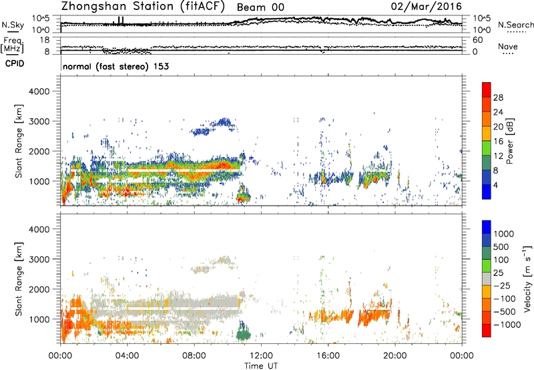This screenshot has width=534, height=370.
Task: Click the Zhongshan Station (fitACF) title
Action: point(143,7)
